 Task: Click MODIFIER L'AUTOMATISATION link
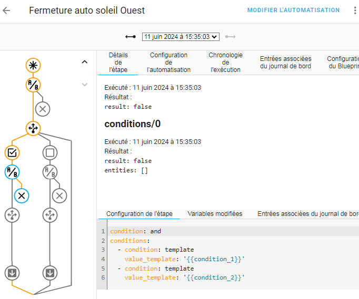[293, 11]
